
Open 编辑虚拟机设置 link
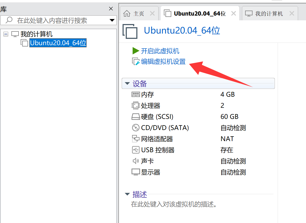click(x=163, y=62)
